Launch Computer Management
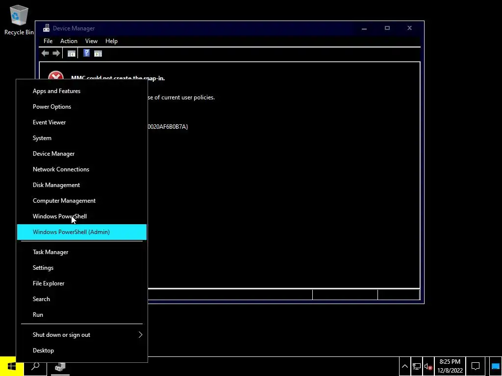502x376 pixels. click(82, 201)
